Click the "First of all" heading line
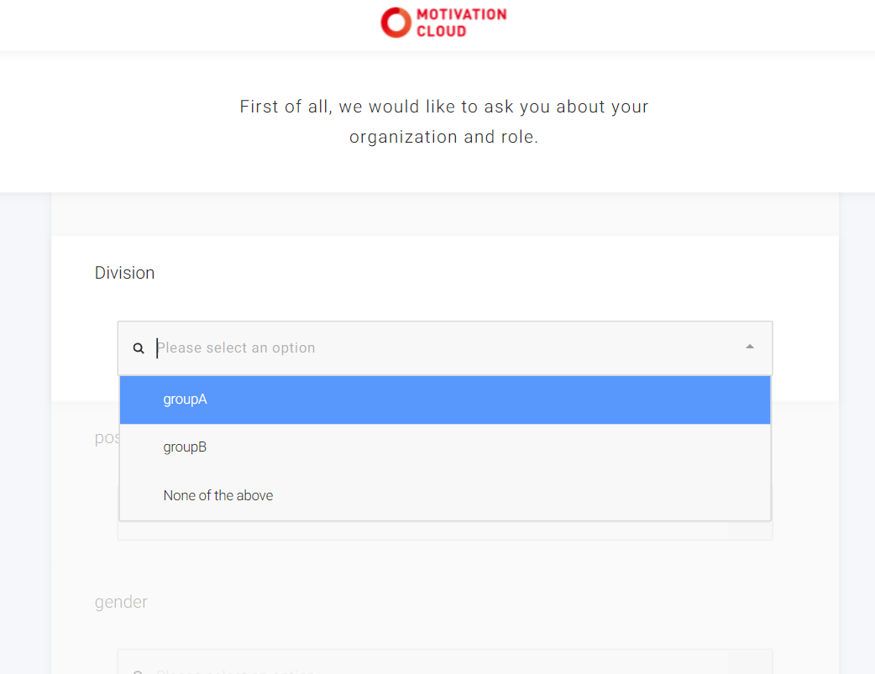The width and height of the screenshot is (875, 674). (x=443, y=107)
